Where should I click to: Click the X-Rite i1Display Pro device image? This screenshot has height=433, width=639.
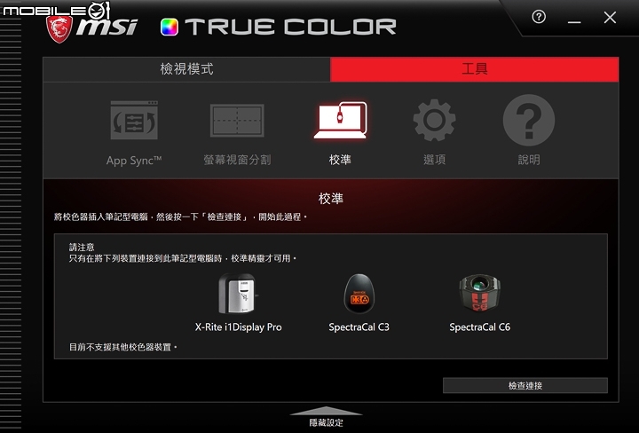(238, 294)
